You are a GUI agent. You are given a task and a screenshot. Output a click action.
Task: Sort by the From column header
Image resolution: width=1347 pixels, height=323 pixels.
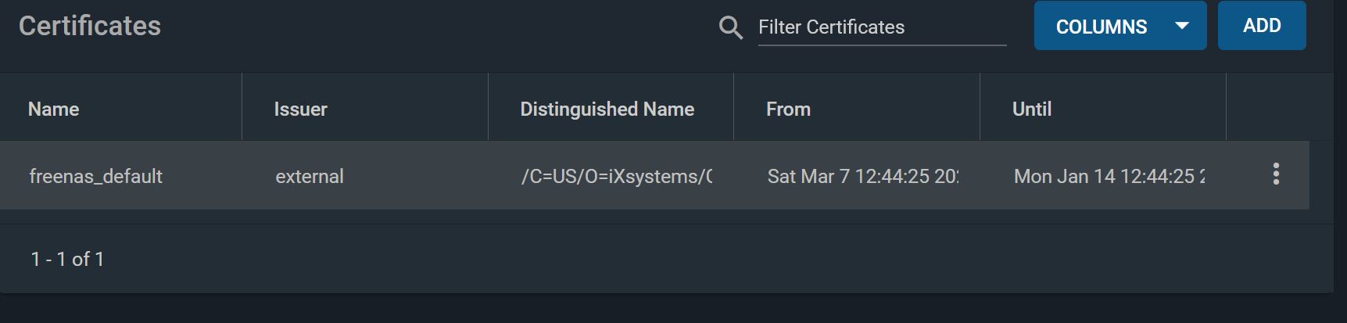[788, 109]
